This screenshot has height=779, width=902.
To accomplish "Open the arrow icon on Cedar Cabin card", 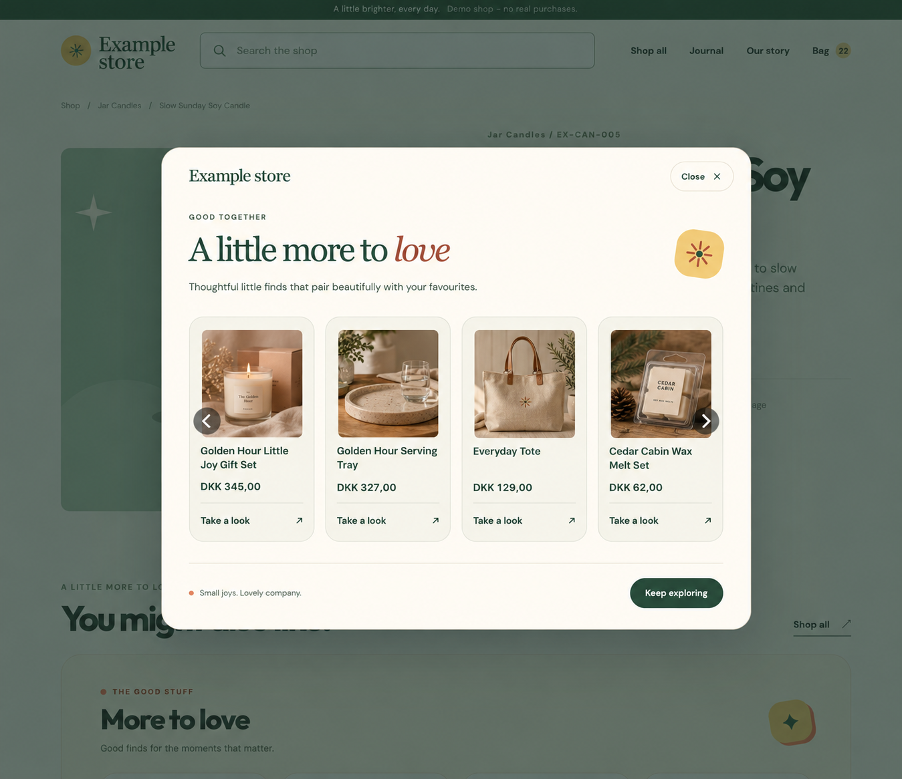I will tap(707, 520).
